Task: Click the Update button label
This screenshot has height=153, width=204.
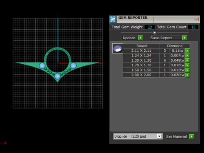Action: pos(130,38)
